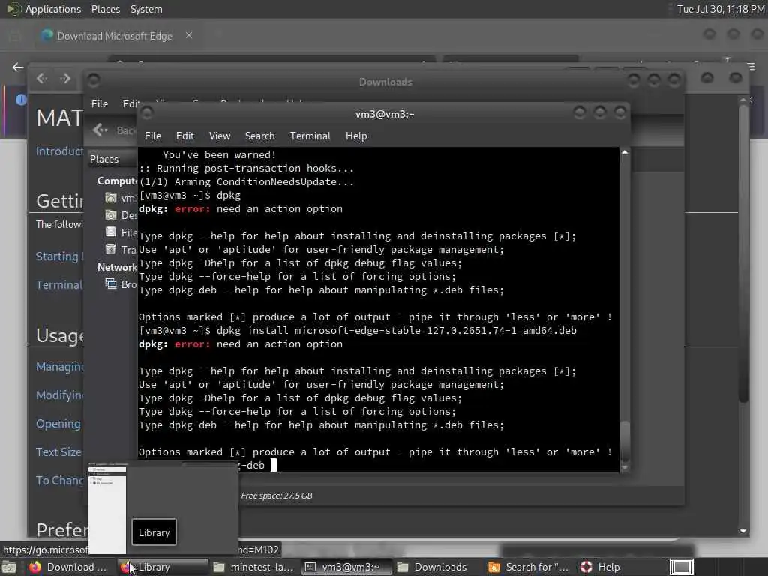Open Introduction link in Help window
This screenshot has width=768, height=576.
click(59, 151)
